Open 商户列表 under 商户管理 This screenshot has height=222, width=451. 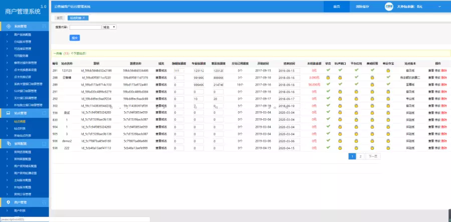(20, 211)
